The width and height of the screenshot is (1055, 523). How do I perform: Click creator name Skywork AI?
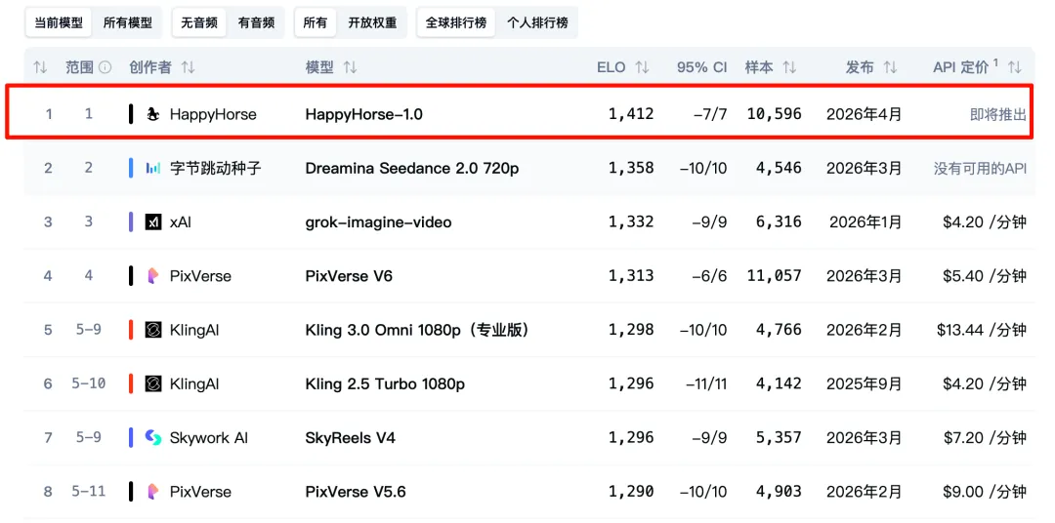point(209,438)
